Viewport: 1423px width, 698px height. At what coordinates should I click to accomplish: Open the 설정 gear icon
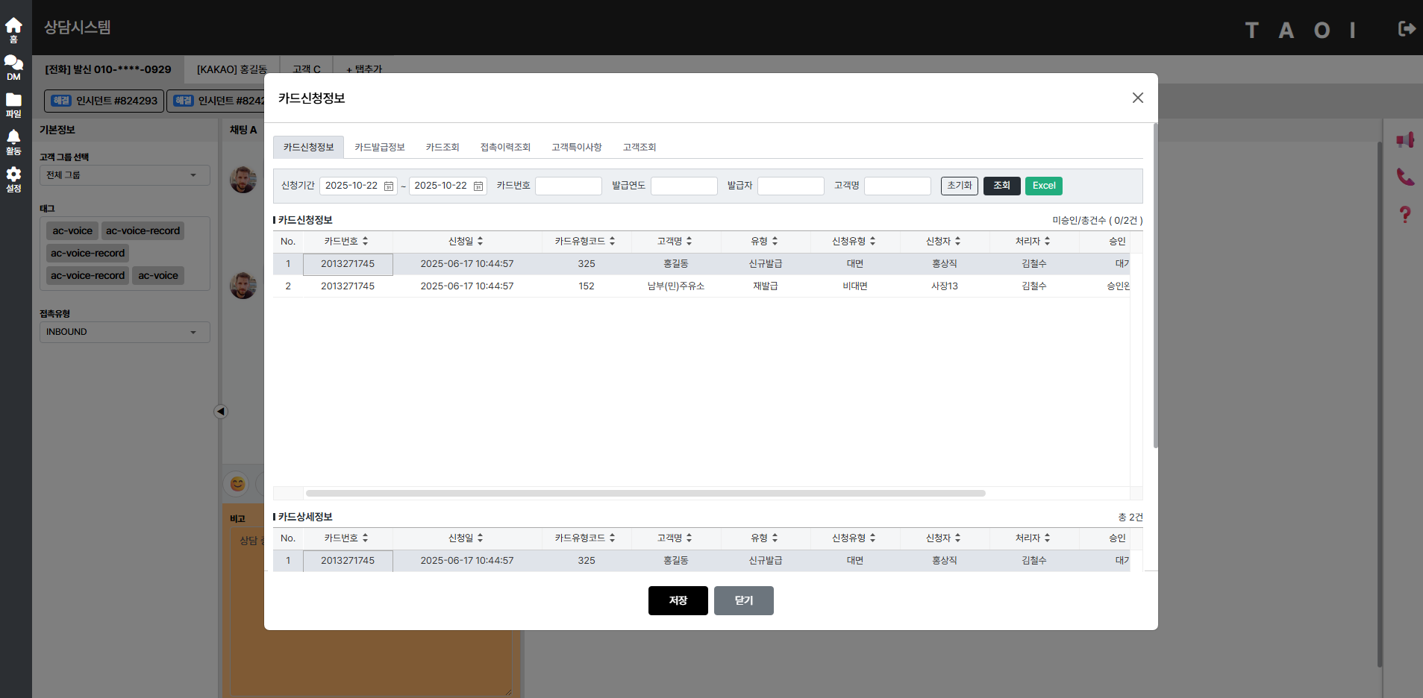click(x=13, y=177)
